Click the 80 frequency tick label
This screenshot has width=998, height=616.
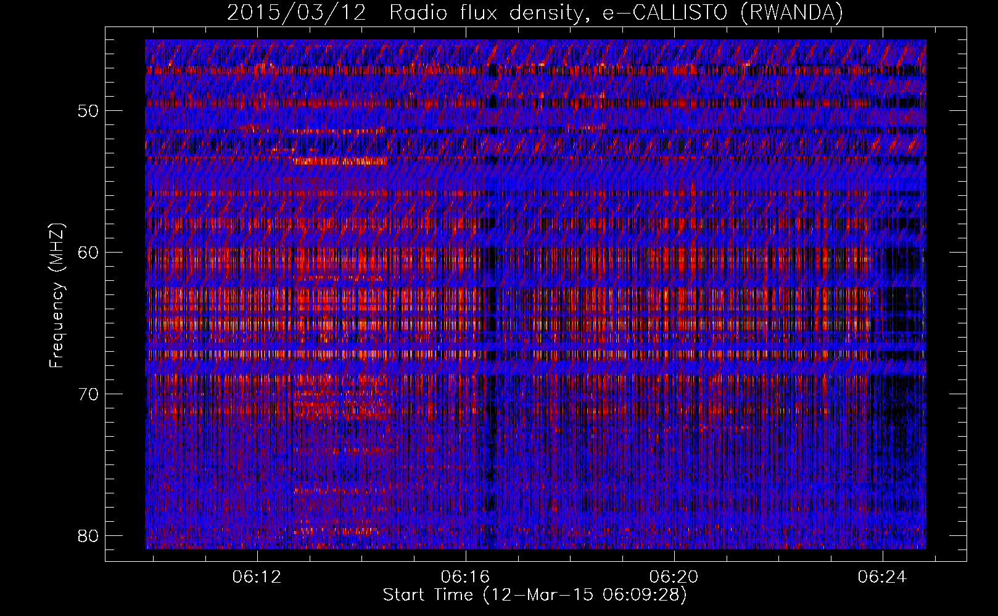coord(89,535)
